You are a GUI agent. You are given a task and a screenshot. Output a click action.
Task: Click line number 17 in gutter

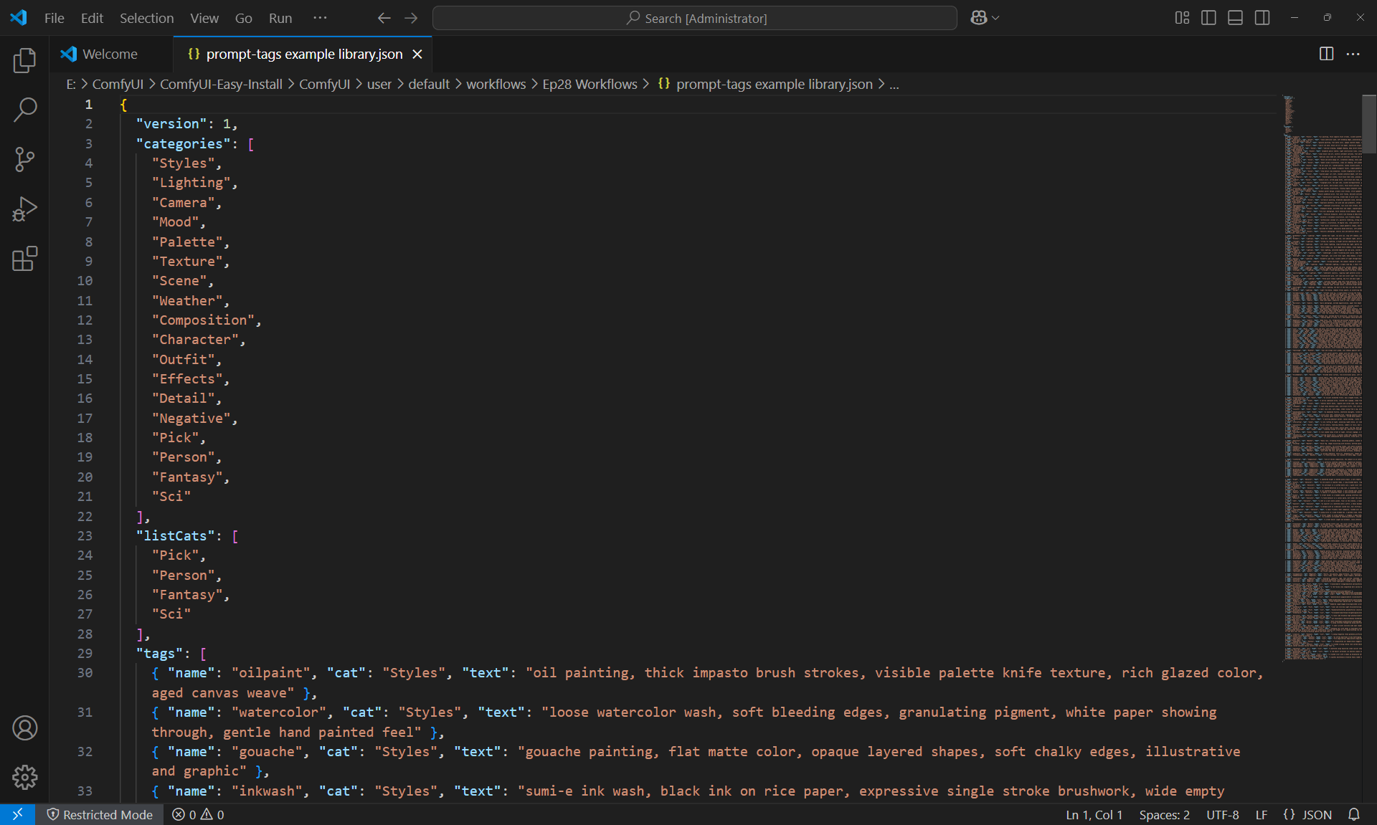[85, 419]
